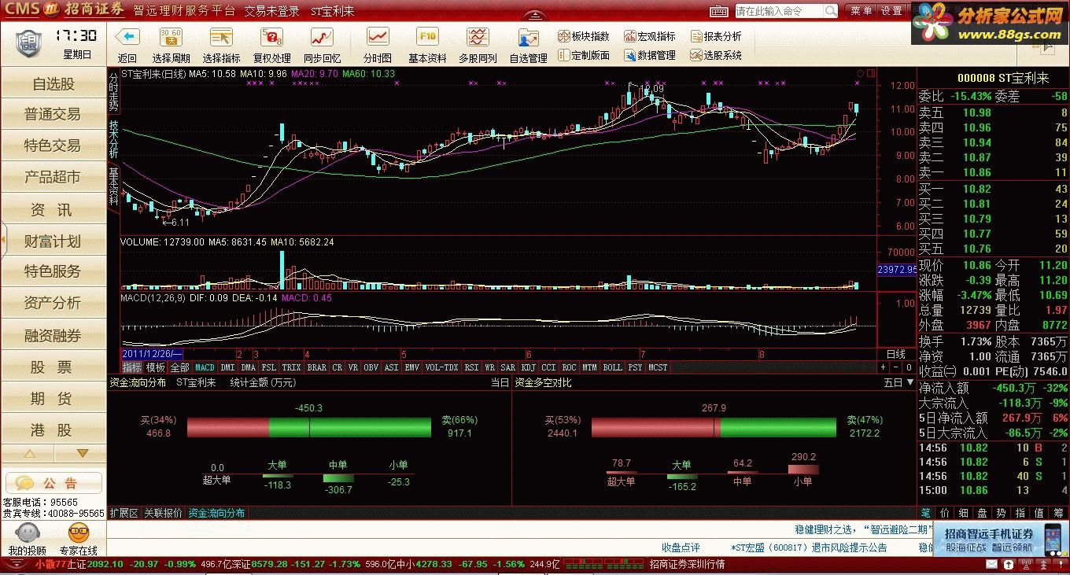Select 模板 template tab

tap(156, 367)
